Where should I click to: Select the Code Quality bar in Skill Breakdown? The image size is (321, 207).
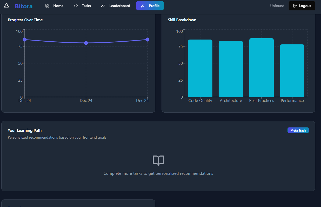coord(200,68)
